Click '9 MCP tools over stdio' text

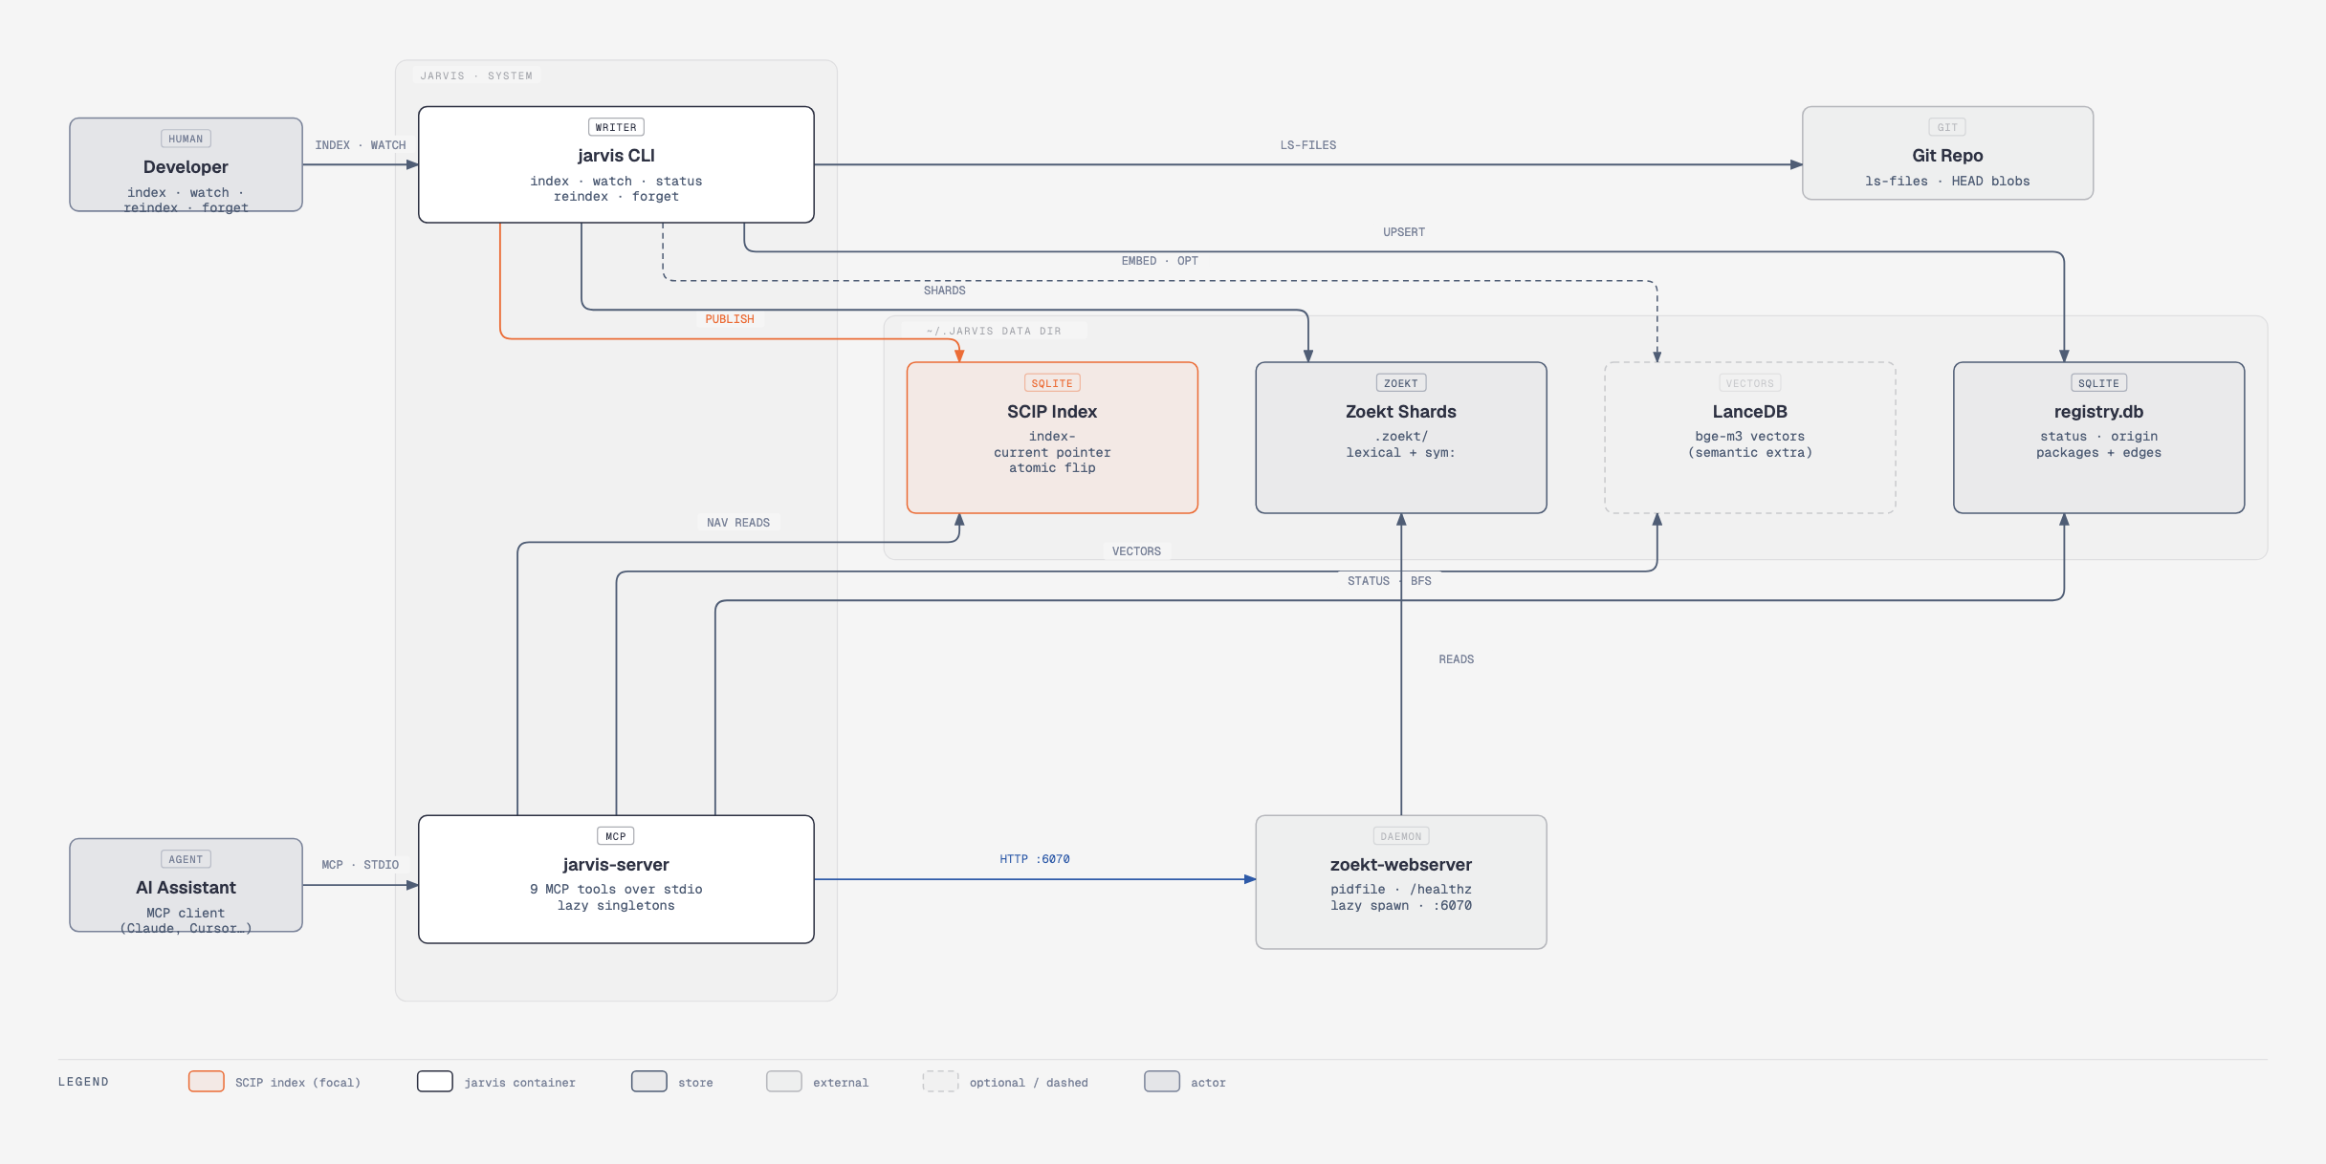pos(616,890)
